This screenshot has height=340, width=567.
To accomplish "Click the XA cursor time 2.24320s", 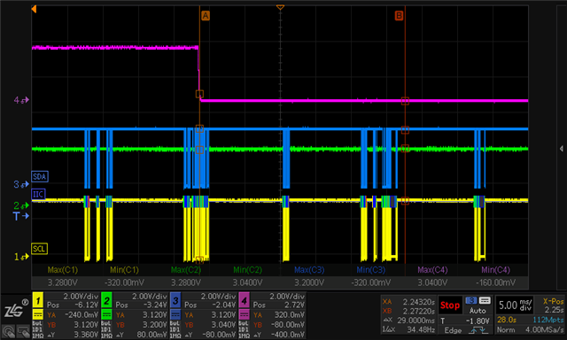I will (x=419, y=301).
